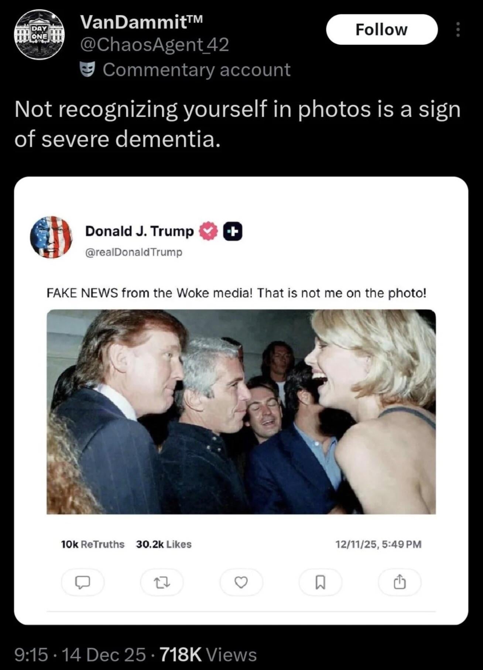Open the @realDonaldTrump handle
This screenshot has height=670, width=483.
134,252
